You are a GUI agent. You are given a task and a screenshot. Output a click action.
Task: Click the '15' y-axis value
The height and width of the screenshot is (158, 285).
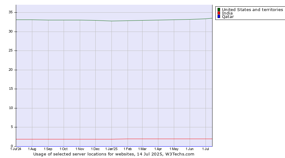(10, 89)
